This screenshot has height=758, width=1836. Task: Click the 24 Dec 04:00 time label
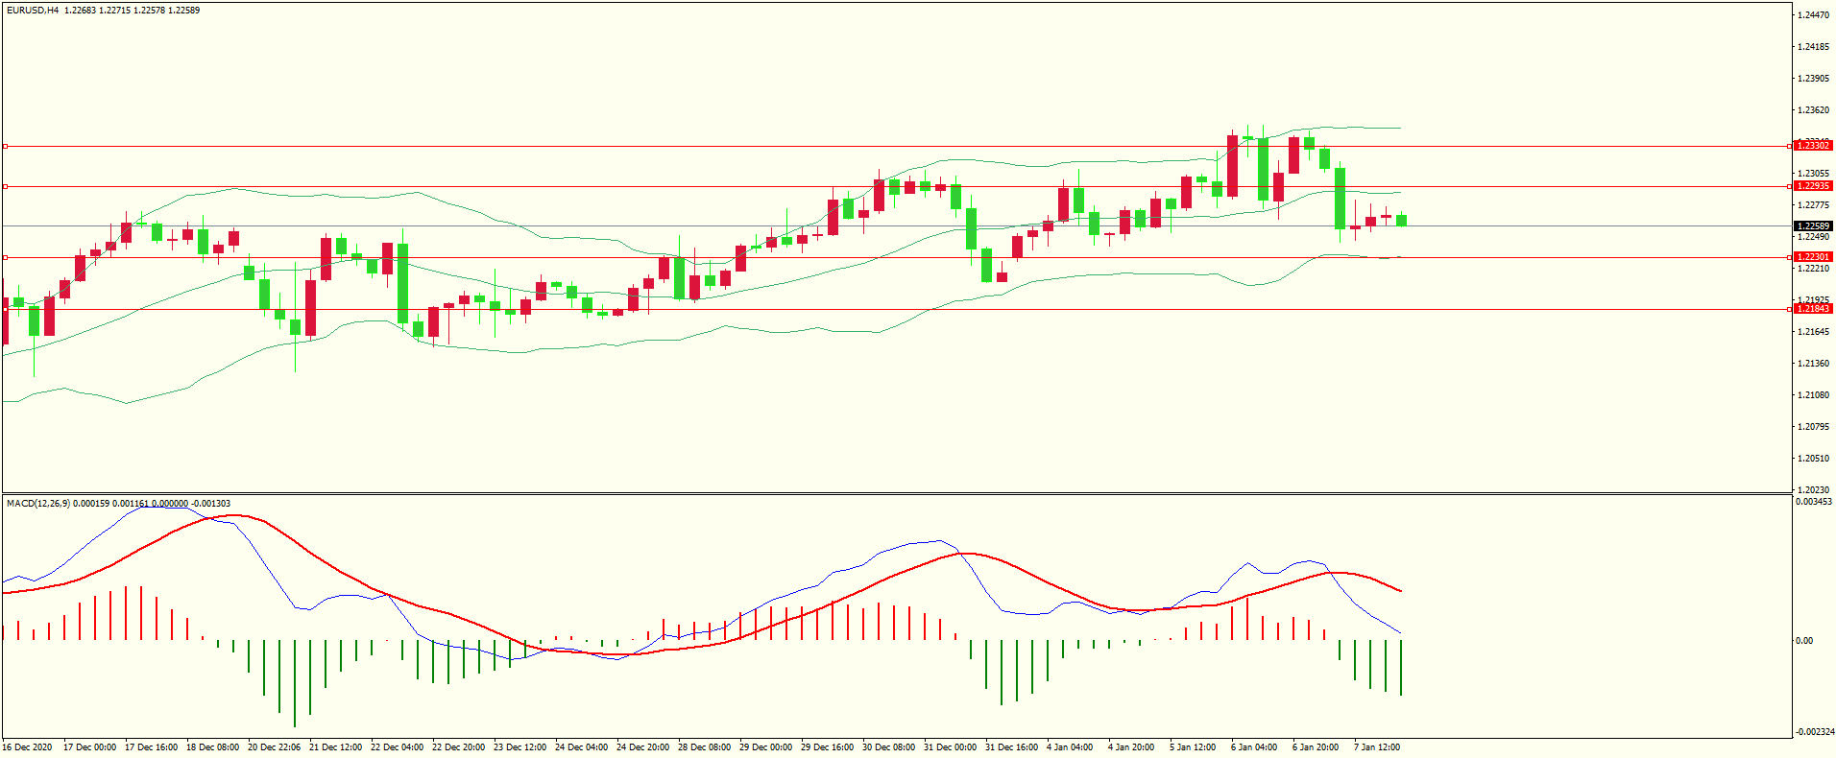click(x=581, y=747)
